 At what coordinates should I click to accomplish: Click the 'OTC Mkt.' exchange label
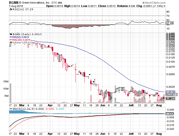click(57, 3)
